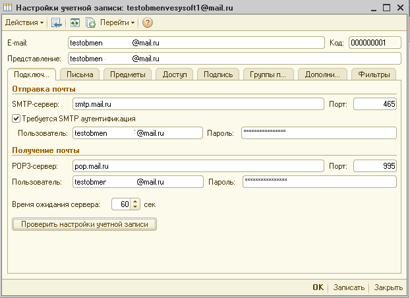Save the account via Записать button

(x=349, y=287)
